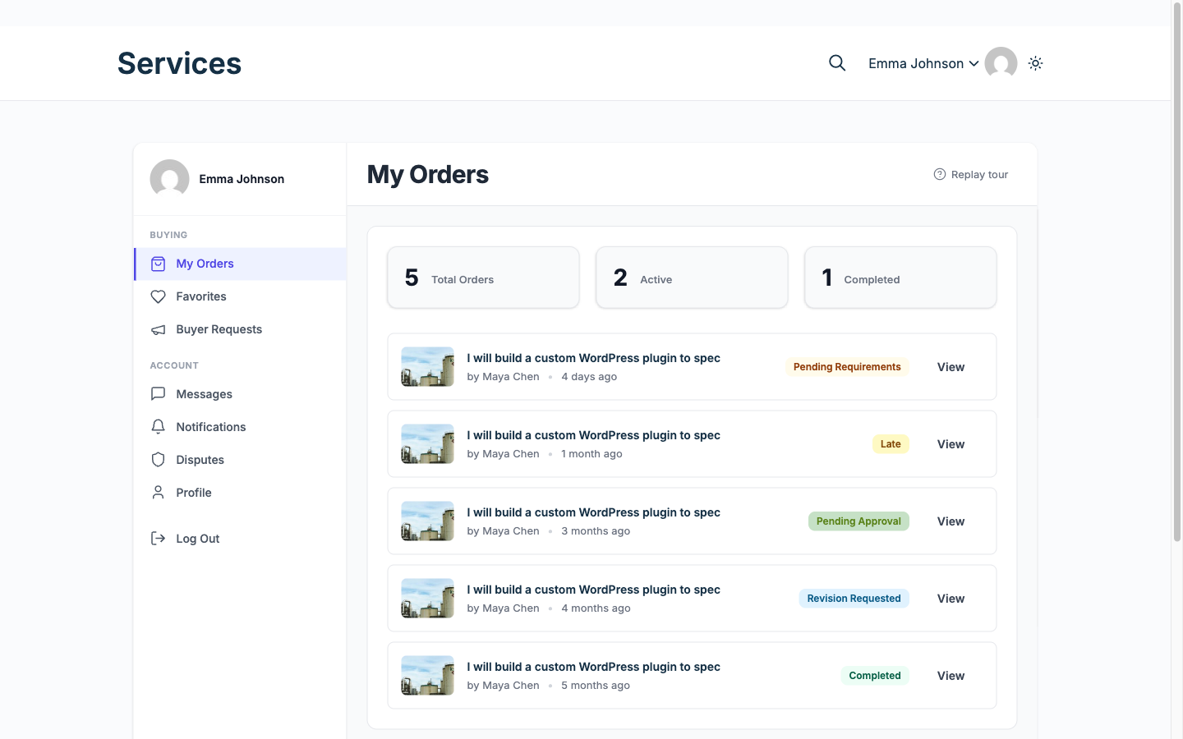Screen dimensions: 1183x739
Task: Go to Favorites page
Action: [240, 296]
